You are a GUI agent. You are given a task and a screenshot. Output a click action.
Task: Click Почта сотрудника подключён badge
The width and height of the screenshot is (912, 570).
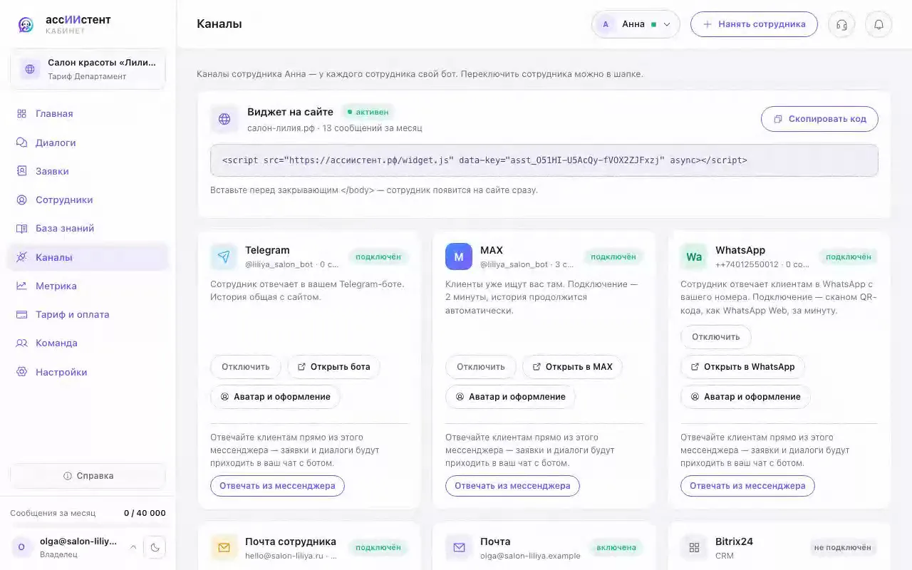coord(378,548)
